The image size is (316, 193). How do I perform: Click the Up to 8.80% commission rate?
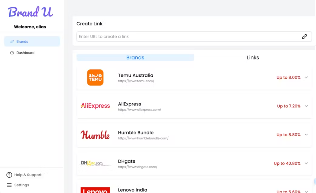pos(289,135)
